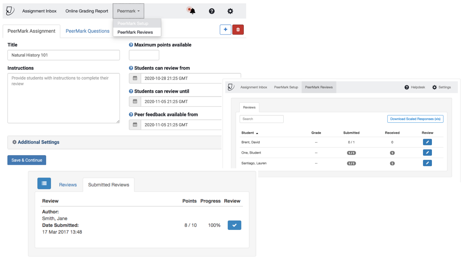
Task: Switch to the PeerMark Assignment tab
Action: click(x=31, y=31)
